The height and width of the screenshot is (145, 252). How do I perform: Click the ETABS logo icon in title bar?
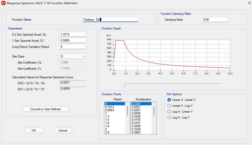(3, 3)
